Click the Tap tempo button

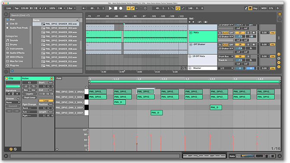(16, 8)
